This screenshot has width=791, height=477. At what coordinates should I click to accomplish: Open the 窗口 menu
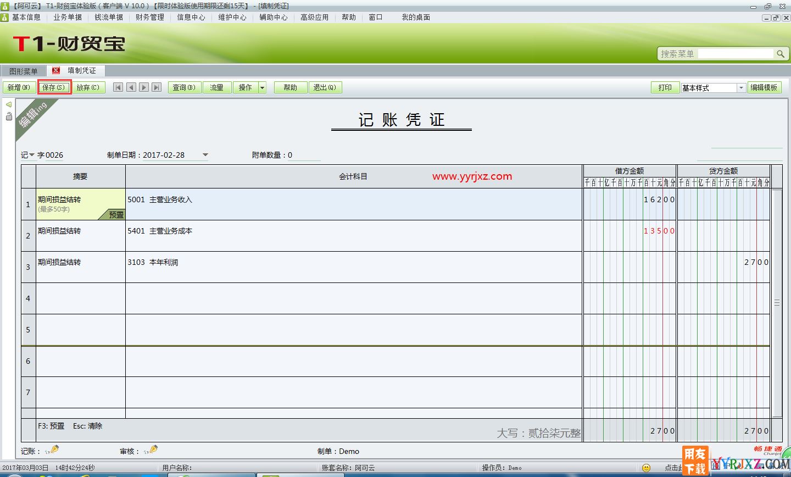pyautogui.click(x=376, y=17)
